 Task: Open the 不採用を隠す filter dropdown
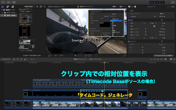coord(29,7)
